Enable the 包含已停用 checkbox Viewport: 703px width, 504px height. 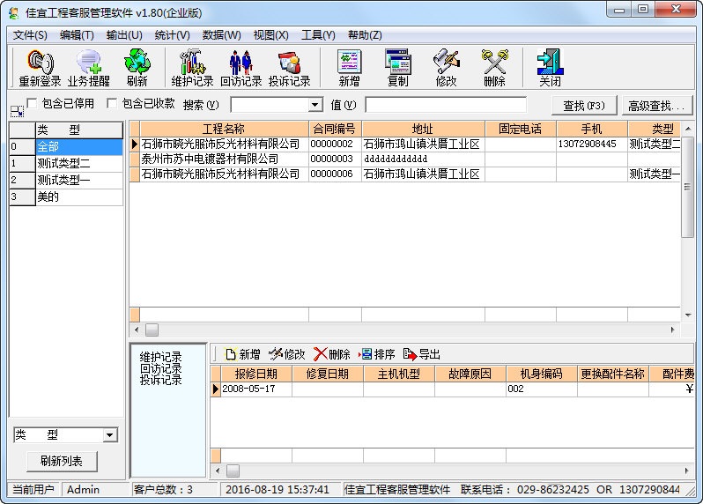coord(32,104)
